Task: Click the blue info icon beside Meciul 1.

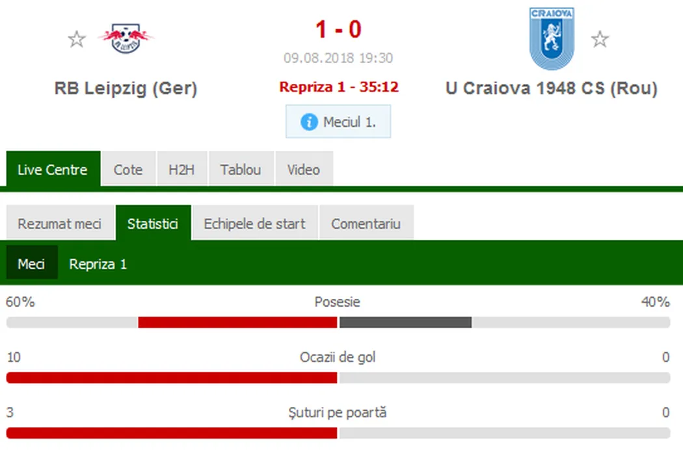Action: 309,122
